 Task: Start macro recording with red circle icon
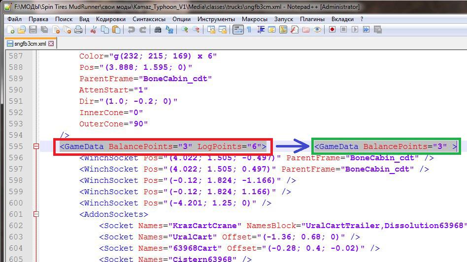pos(333,30)
